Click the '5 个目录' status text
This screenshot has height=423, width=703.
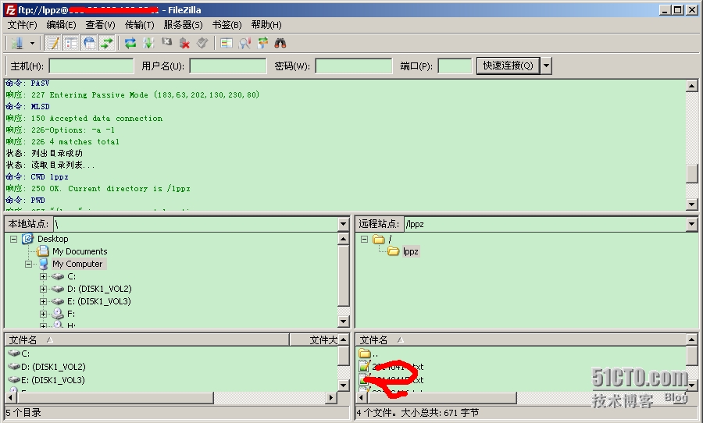(x=23, y=413)
